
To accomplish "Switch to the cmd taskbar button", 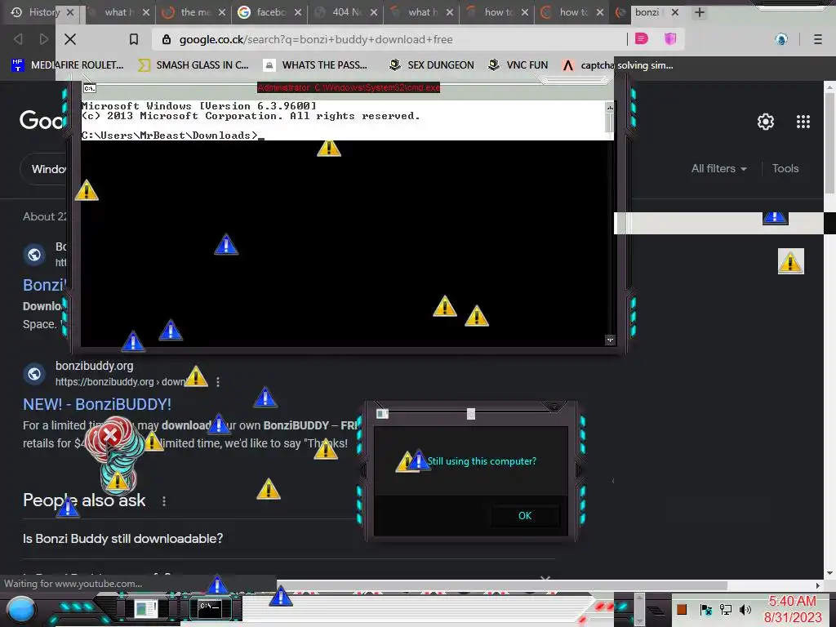I will (209, 608).
